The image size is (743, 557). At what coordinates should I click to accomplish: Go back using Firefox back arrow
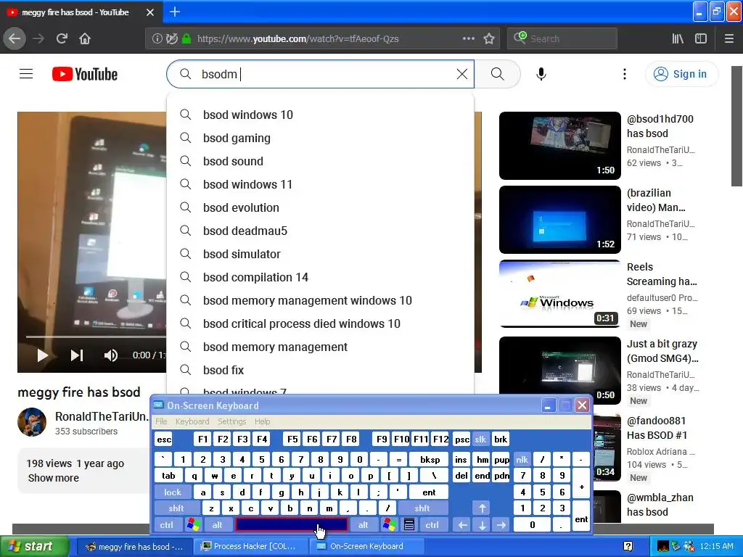tap(15, 38)
